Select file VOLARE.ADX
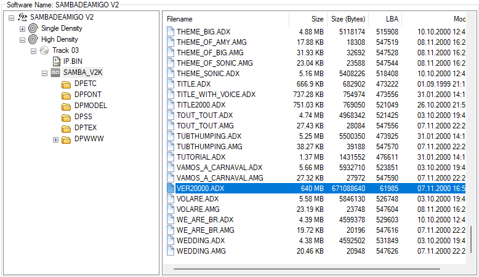This screenshot has height=277, width=479. click(198, 198)
